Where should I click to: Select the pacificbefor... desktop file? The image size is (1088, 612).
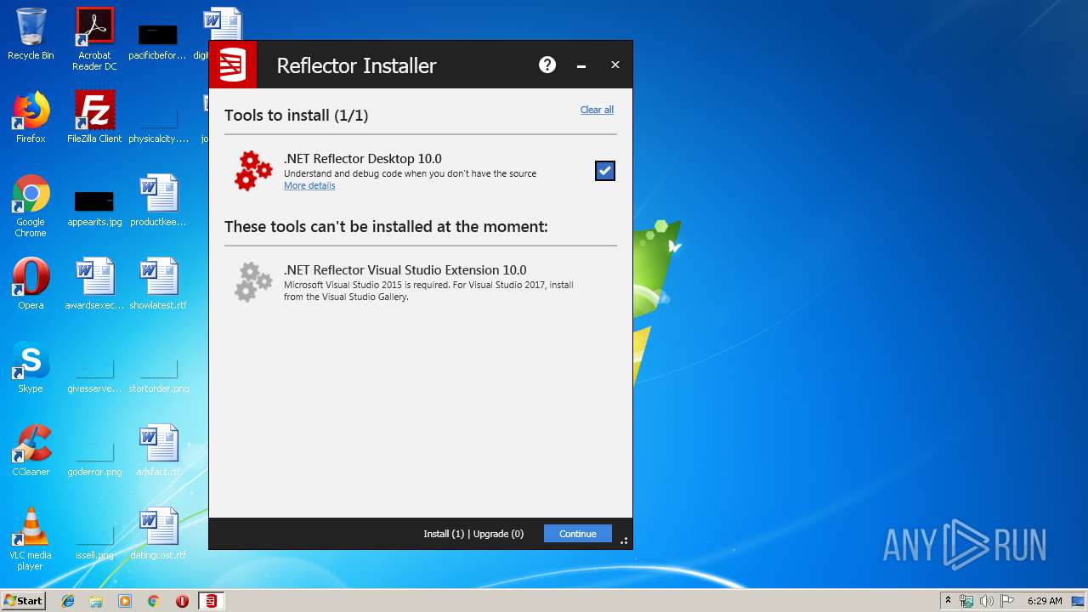157,41
